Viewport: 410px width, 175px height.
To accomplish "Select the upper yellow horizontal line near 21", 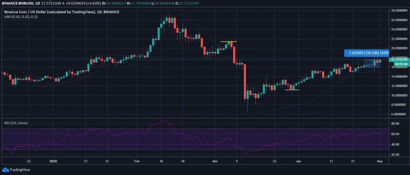I will click(x=229, y=41).
